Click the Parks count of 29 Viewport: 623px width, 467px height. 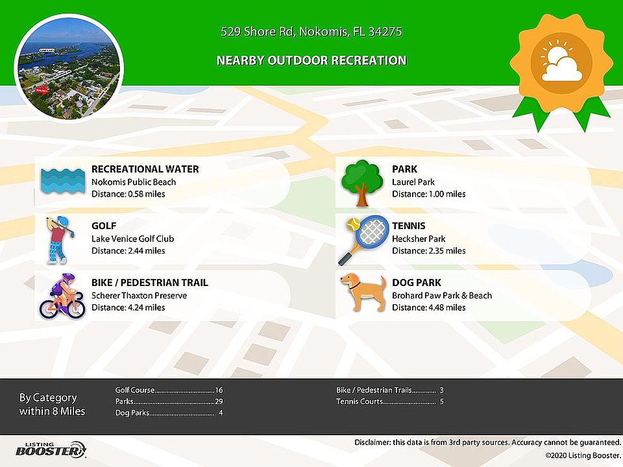click(218, 402)
